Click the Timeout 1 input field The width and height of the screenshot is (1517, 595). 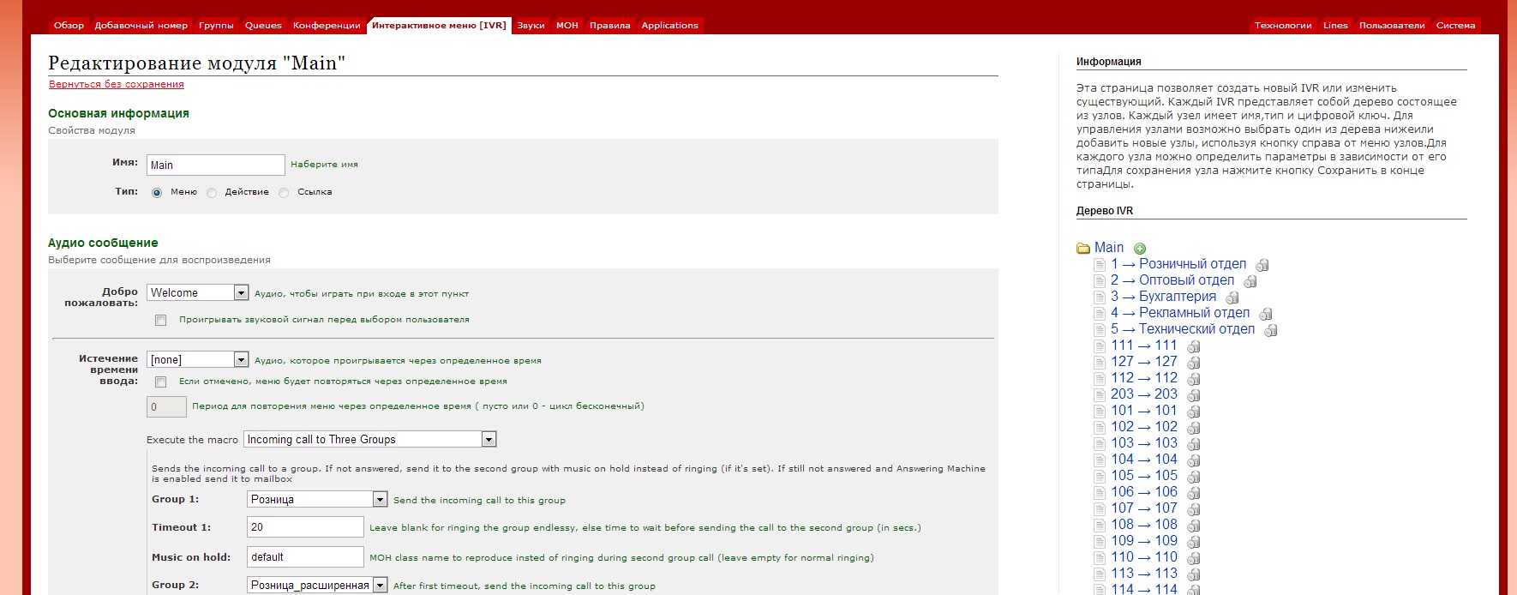[305, 527]
